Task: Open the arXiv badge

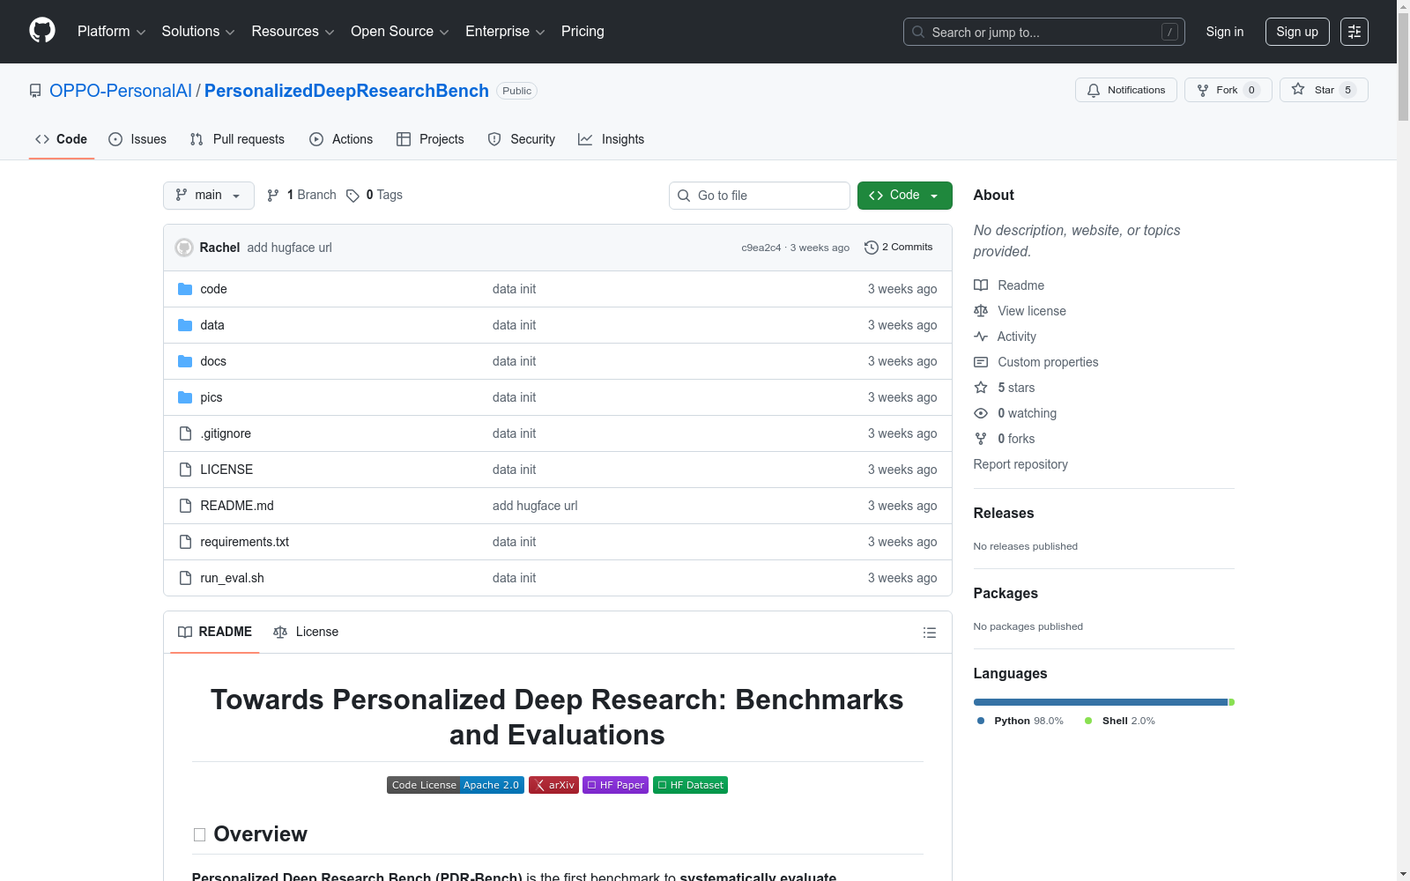Action: coord(553,785)
